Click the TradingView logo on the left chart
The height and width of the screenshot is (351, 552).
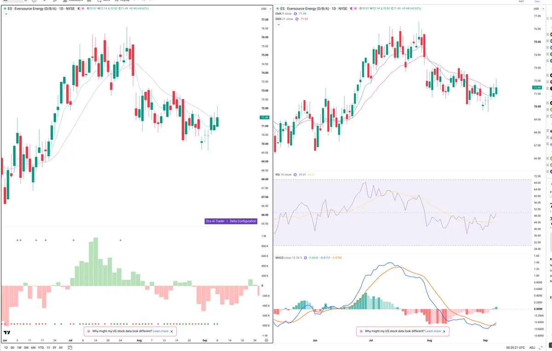7,332
